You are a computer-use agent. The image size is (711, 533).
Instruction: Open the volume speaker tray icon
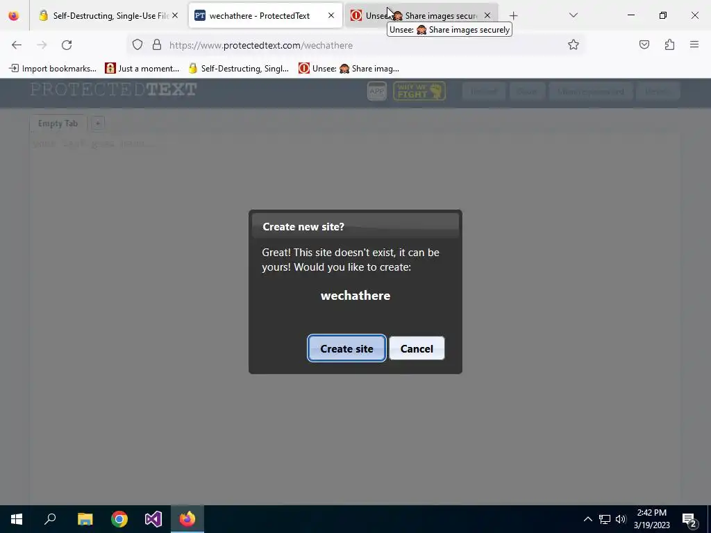click(x=621, y=519)
